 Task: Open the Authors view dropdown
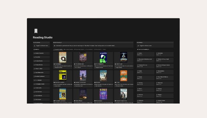point(37,50)
